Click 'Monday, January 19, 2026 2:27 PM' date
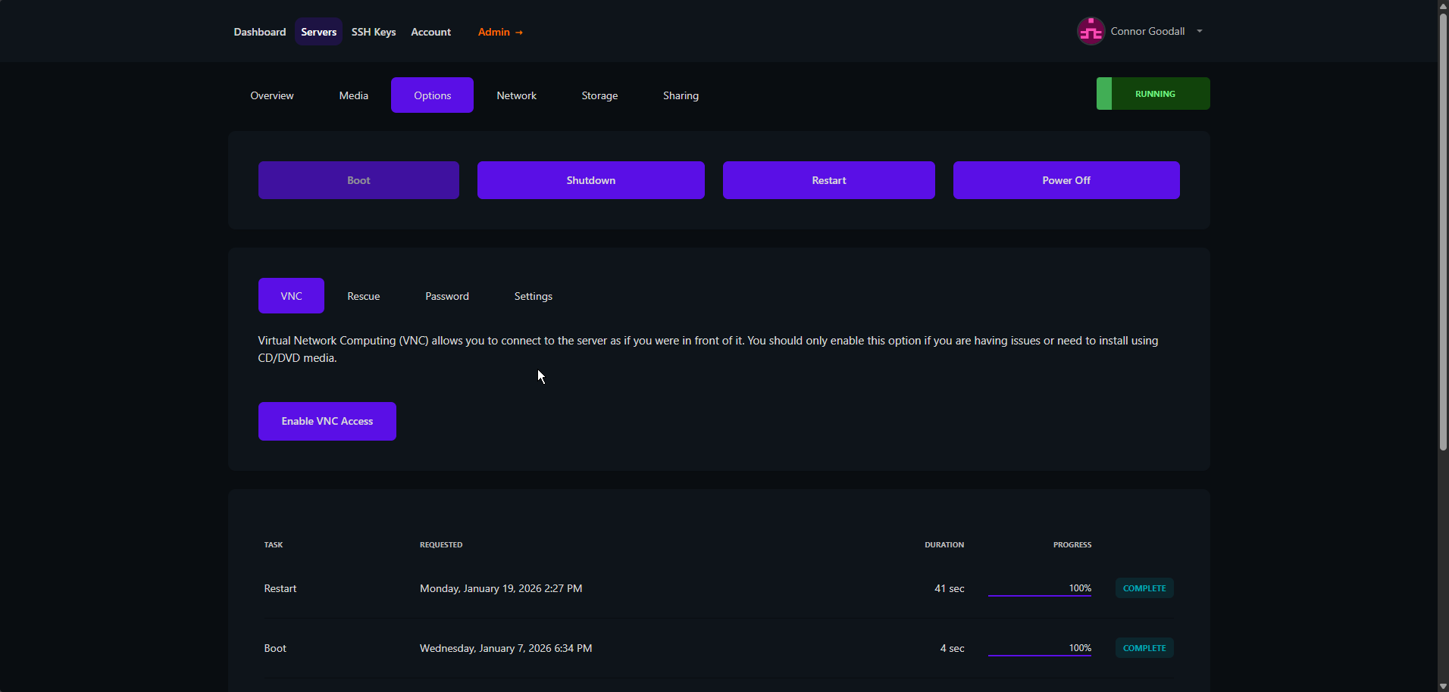 501,588
